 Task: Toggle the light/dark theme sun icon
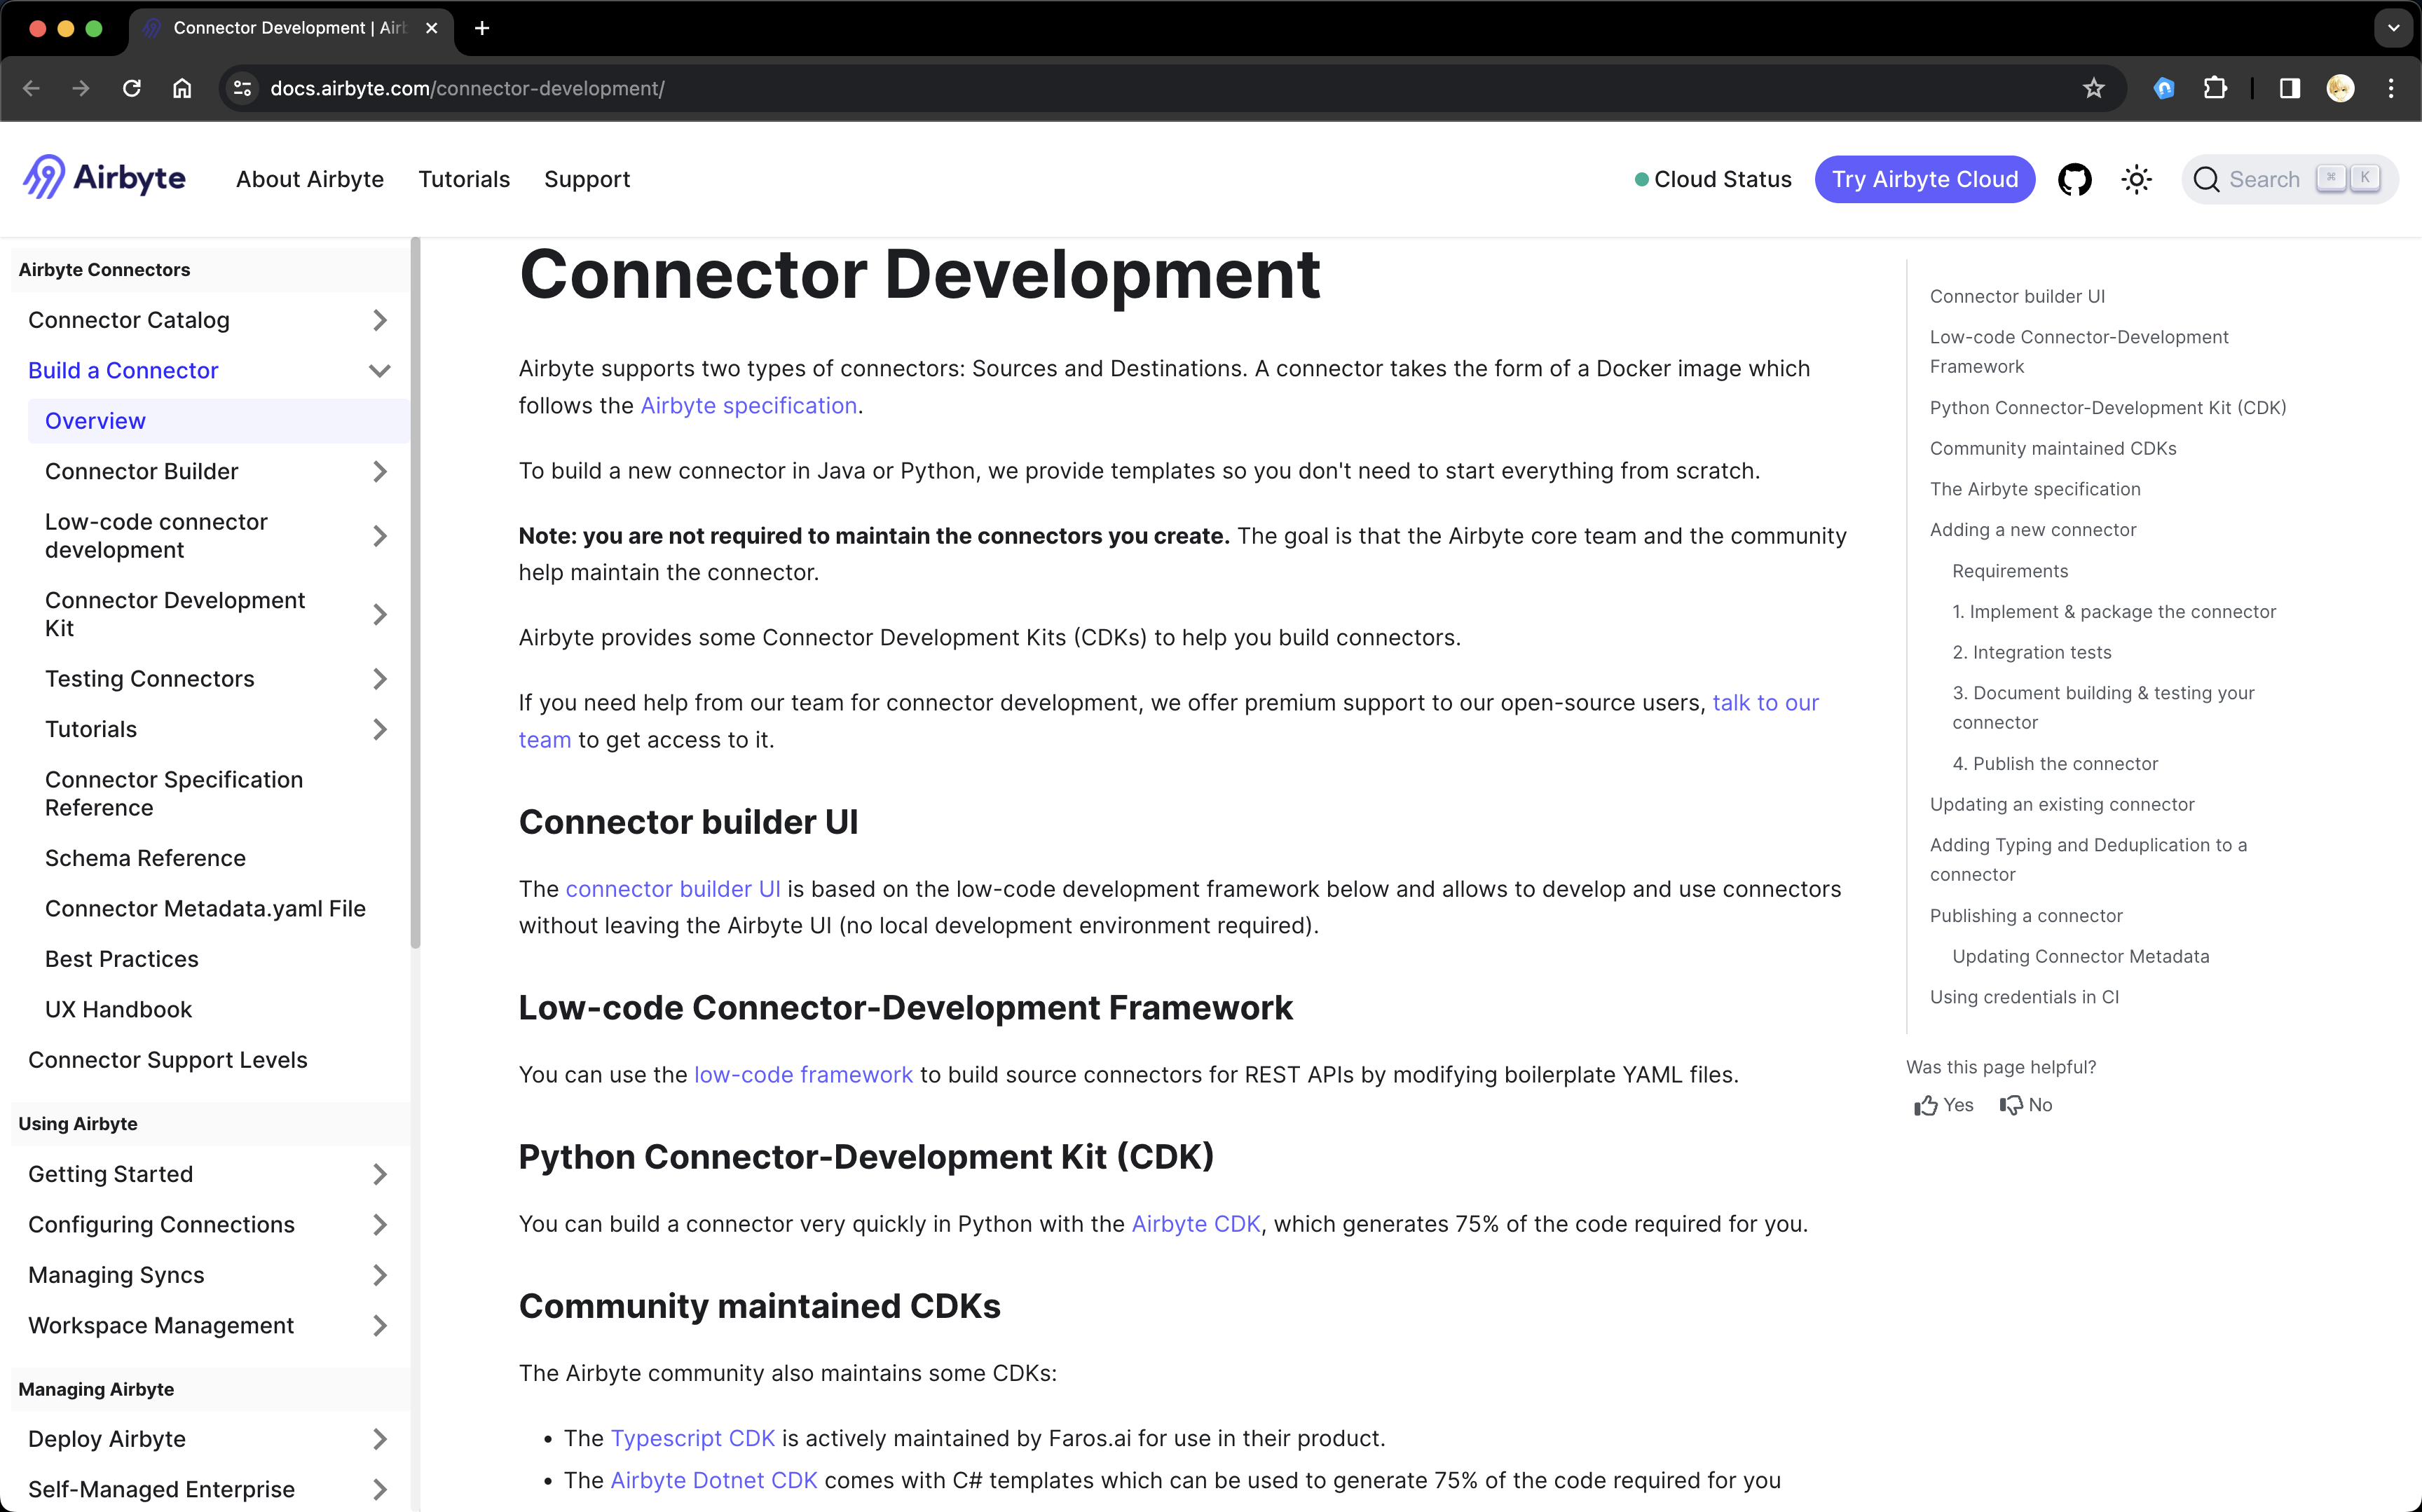[2136, 179]
